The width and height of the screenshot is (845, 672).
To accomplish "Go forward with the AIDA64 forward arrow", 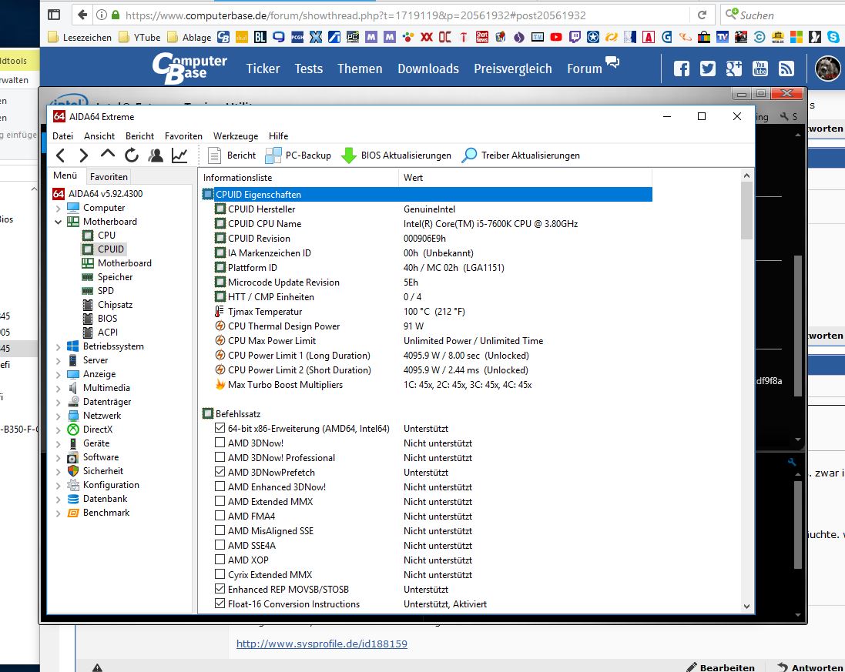I will coord(83,155).
